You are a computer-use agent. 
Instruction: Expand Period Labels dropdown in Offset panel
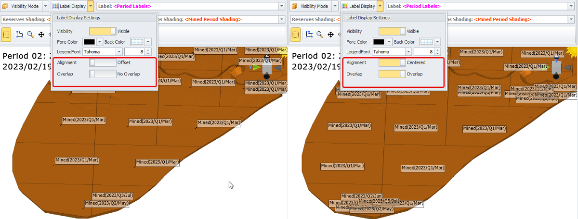pos(281,6)
